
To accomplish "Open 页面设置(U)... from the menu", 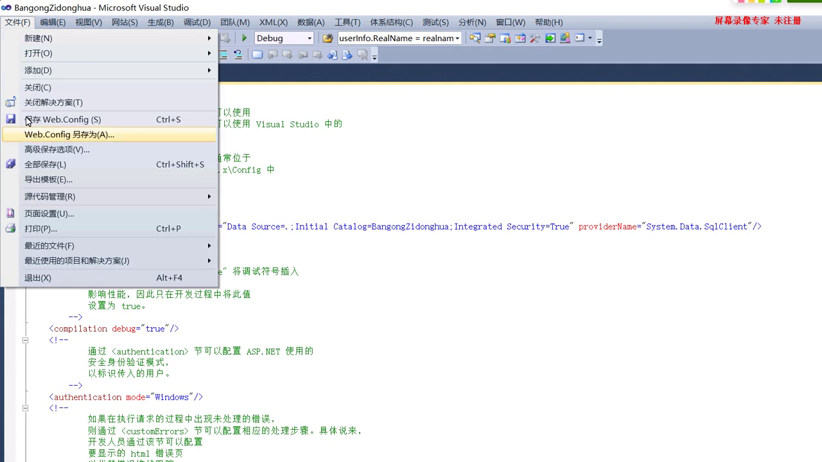I will coord(109,213).
